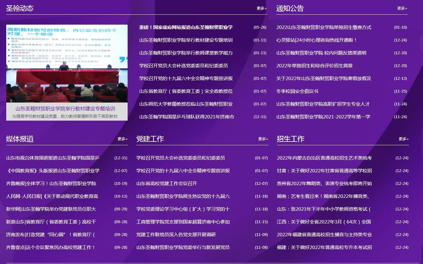Open the 《中国教育报》头版报道 media article
Screen dimensions: 423x264
(x=53, y=171)
